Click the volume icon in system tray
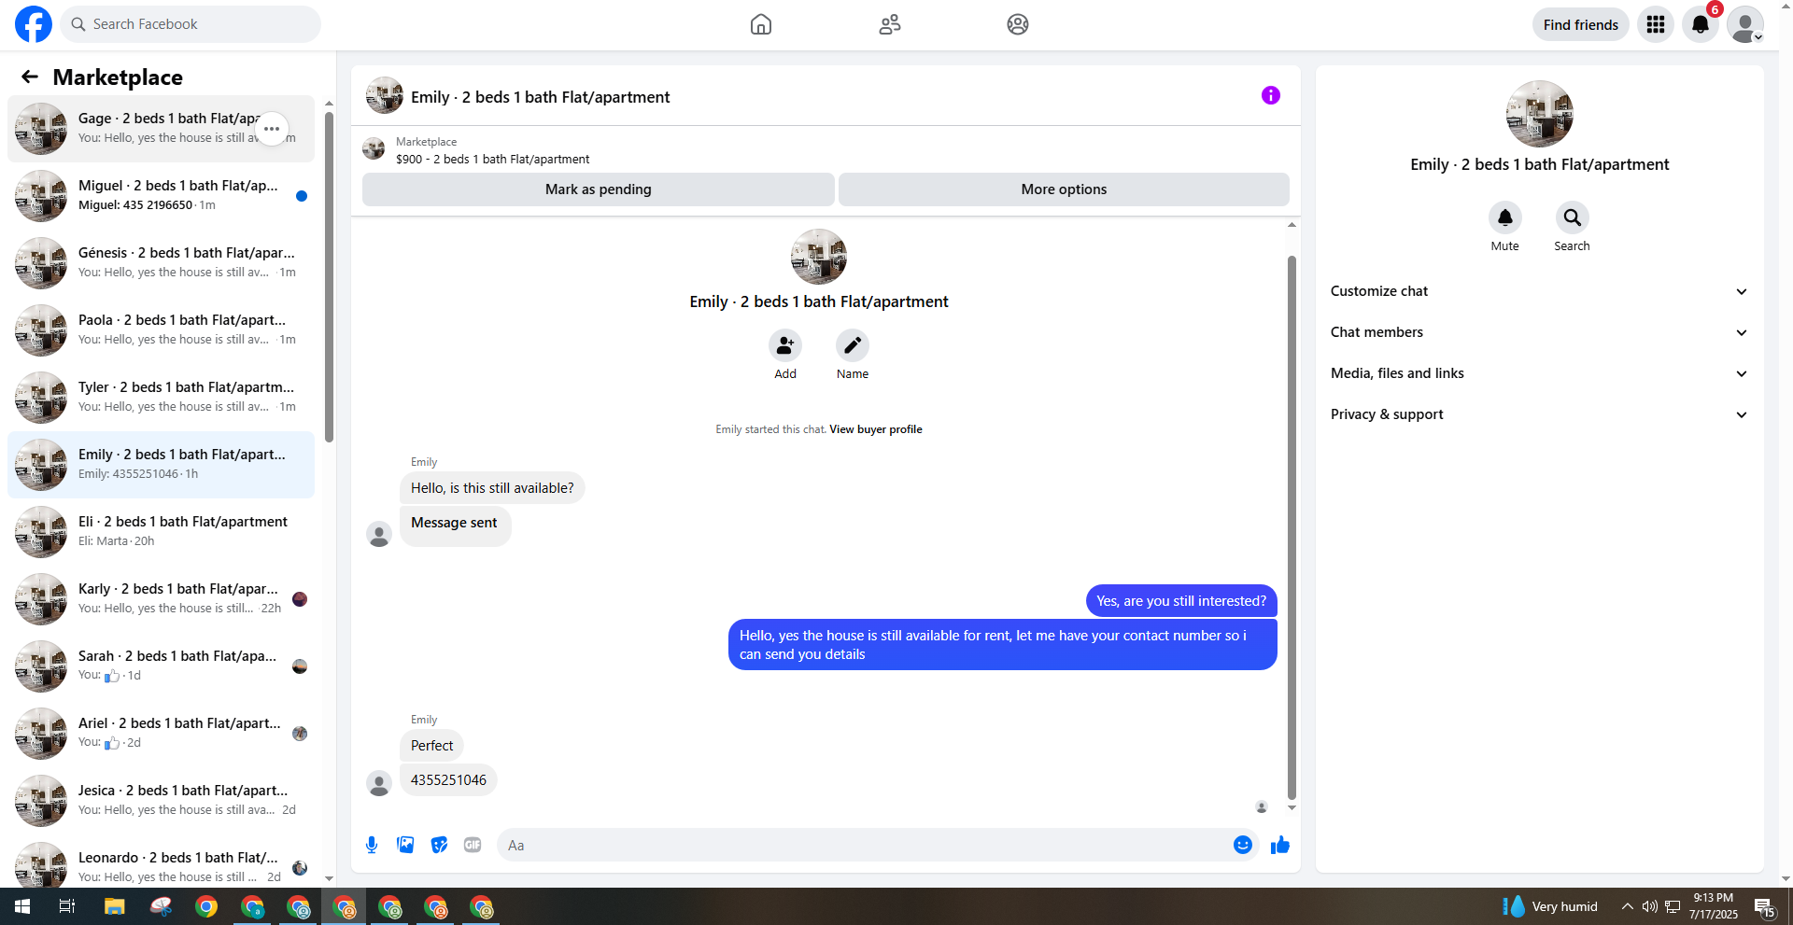Image resolution: width=1793 pixels, height=925 pixels. [1650, 906]
